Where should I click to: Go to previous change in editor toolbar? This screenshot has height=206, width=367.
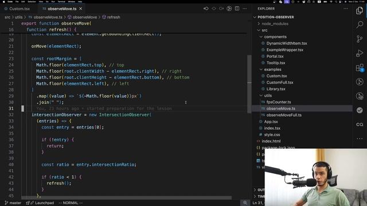click(206, 9)
